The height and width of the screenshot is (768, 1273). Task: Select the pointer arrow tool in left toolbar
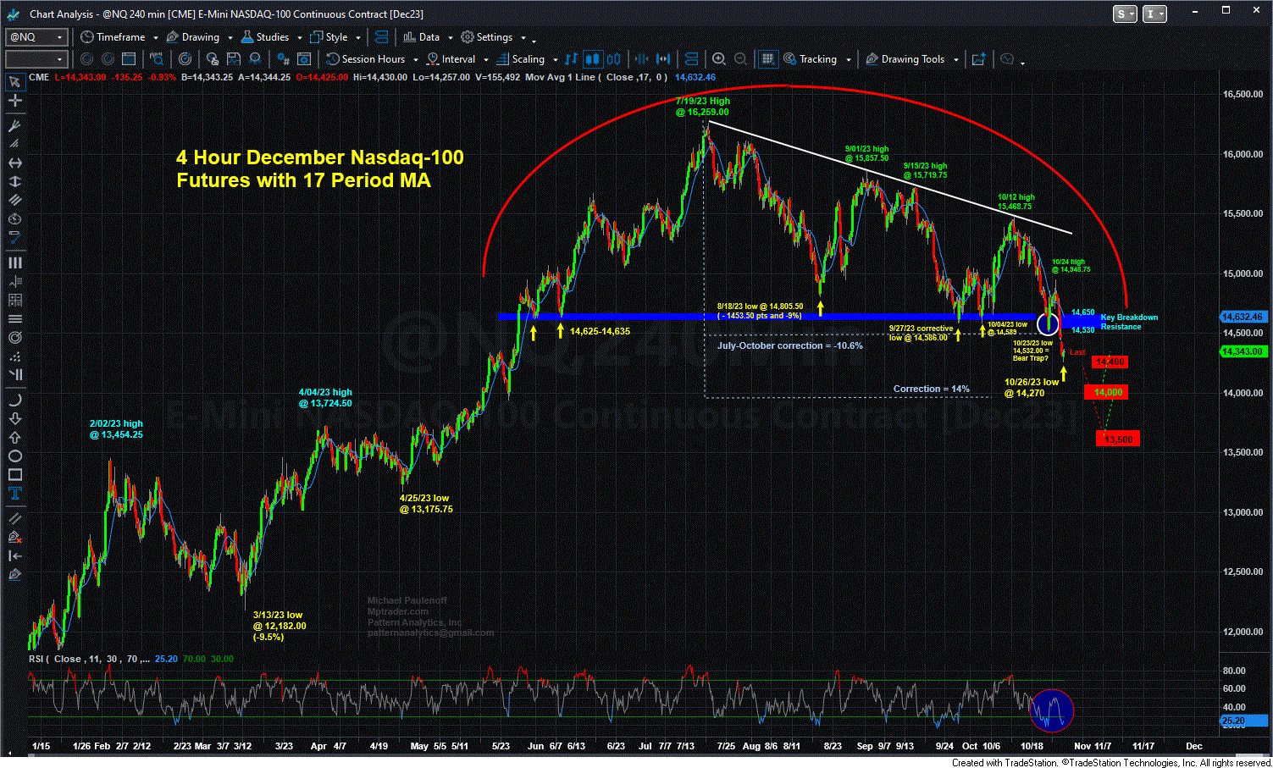[x=14, y=82]
